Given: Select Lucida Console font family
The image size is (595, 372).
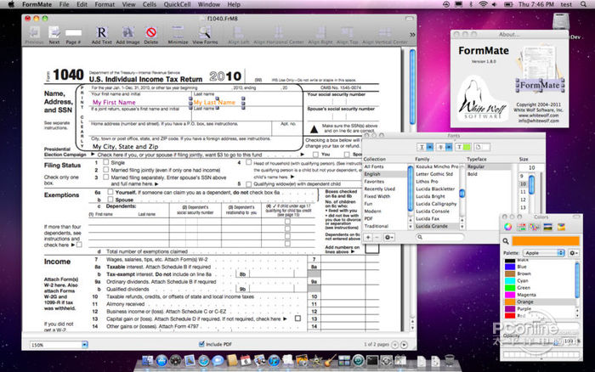Looking at the screenshot, I should click(x=432, y=211).
